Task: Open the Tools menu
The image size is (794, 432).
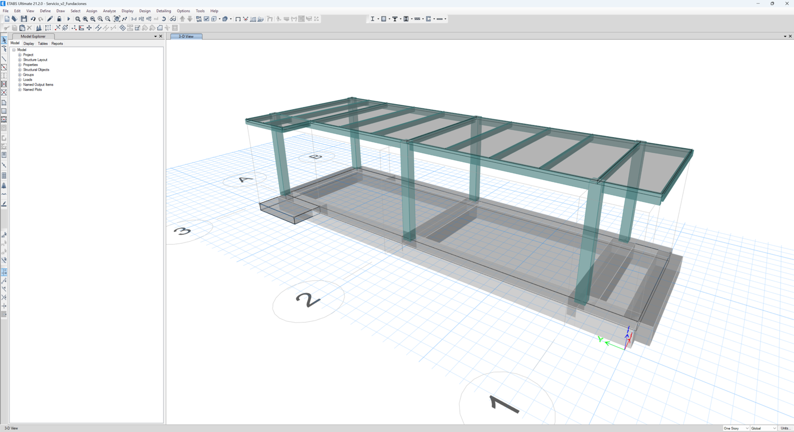Action: pyautogui.click(x=200, y=11)
